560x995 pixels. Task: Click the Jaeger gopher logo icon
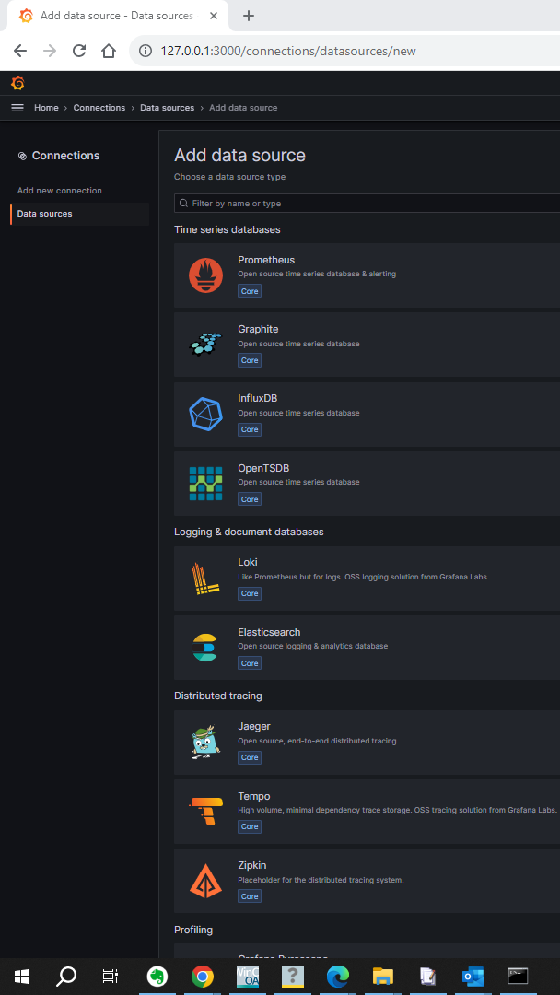click(205, 742)
